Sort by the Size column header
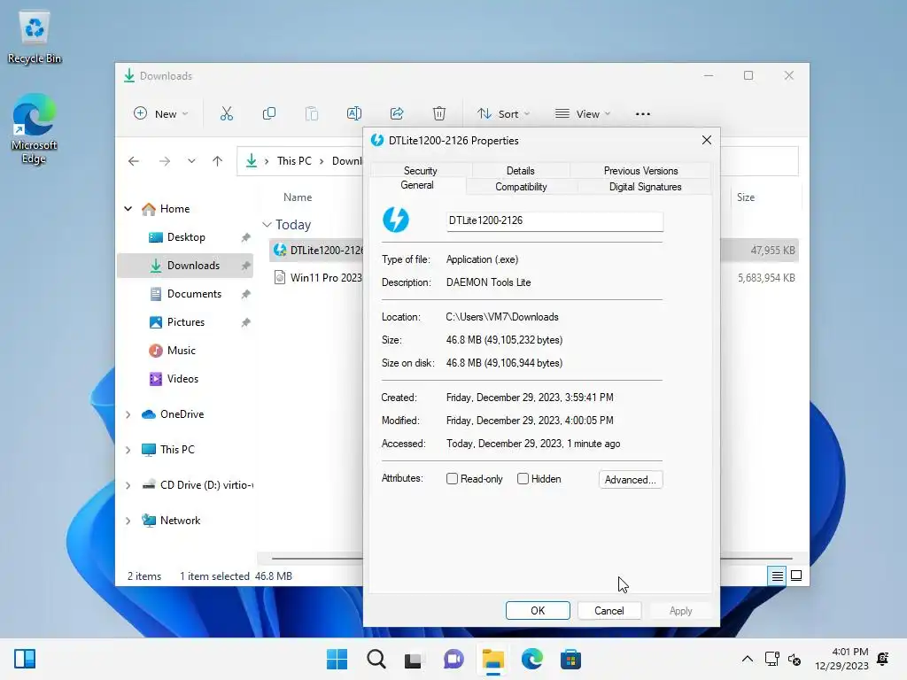 [x=746, y=197]
